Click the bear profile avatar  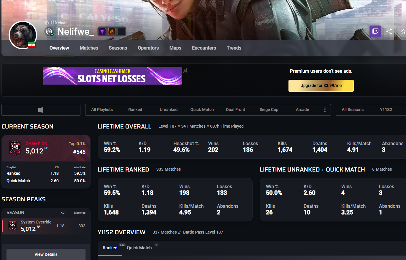pos(23,35)
